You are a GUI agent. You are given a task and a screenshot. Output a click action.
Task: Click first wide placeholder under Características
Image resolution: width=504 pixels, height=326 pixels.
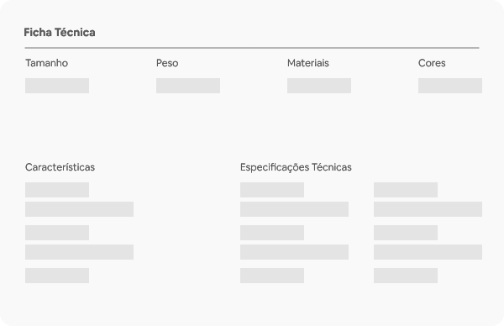coord(80,209)
